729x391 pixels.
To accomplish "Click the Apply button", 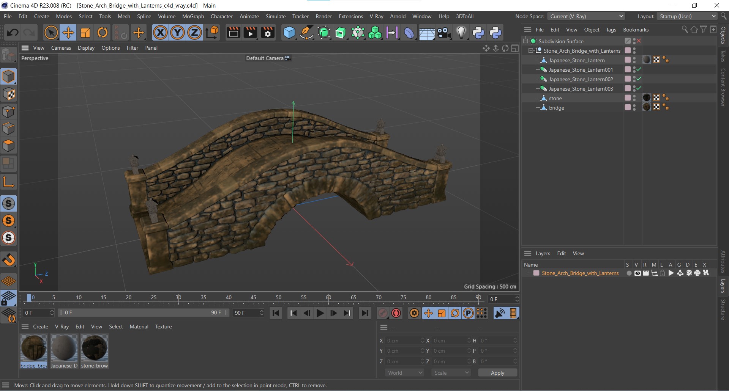I will pos(497,373).
